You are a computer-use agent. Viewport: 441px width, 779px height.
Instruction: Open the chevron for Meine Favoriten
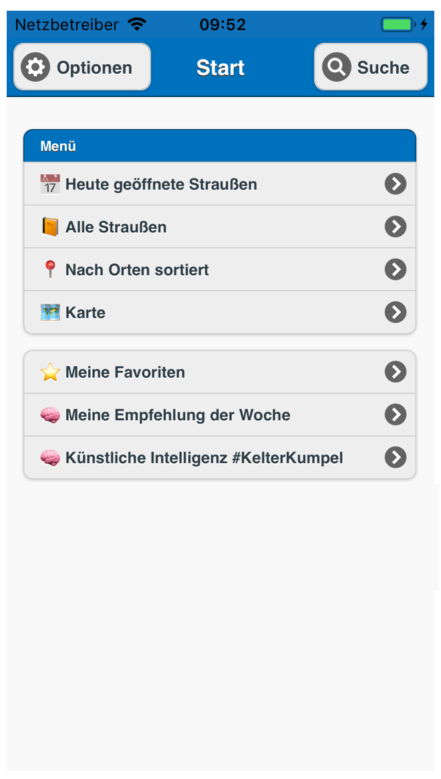pyautogui.click(x=396, y=372)
